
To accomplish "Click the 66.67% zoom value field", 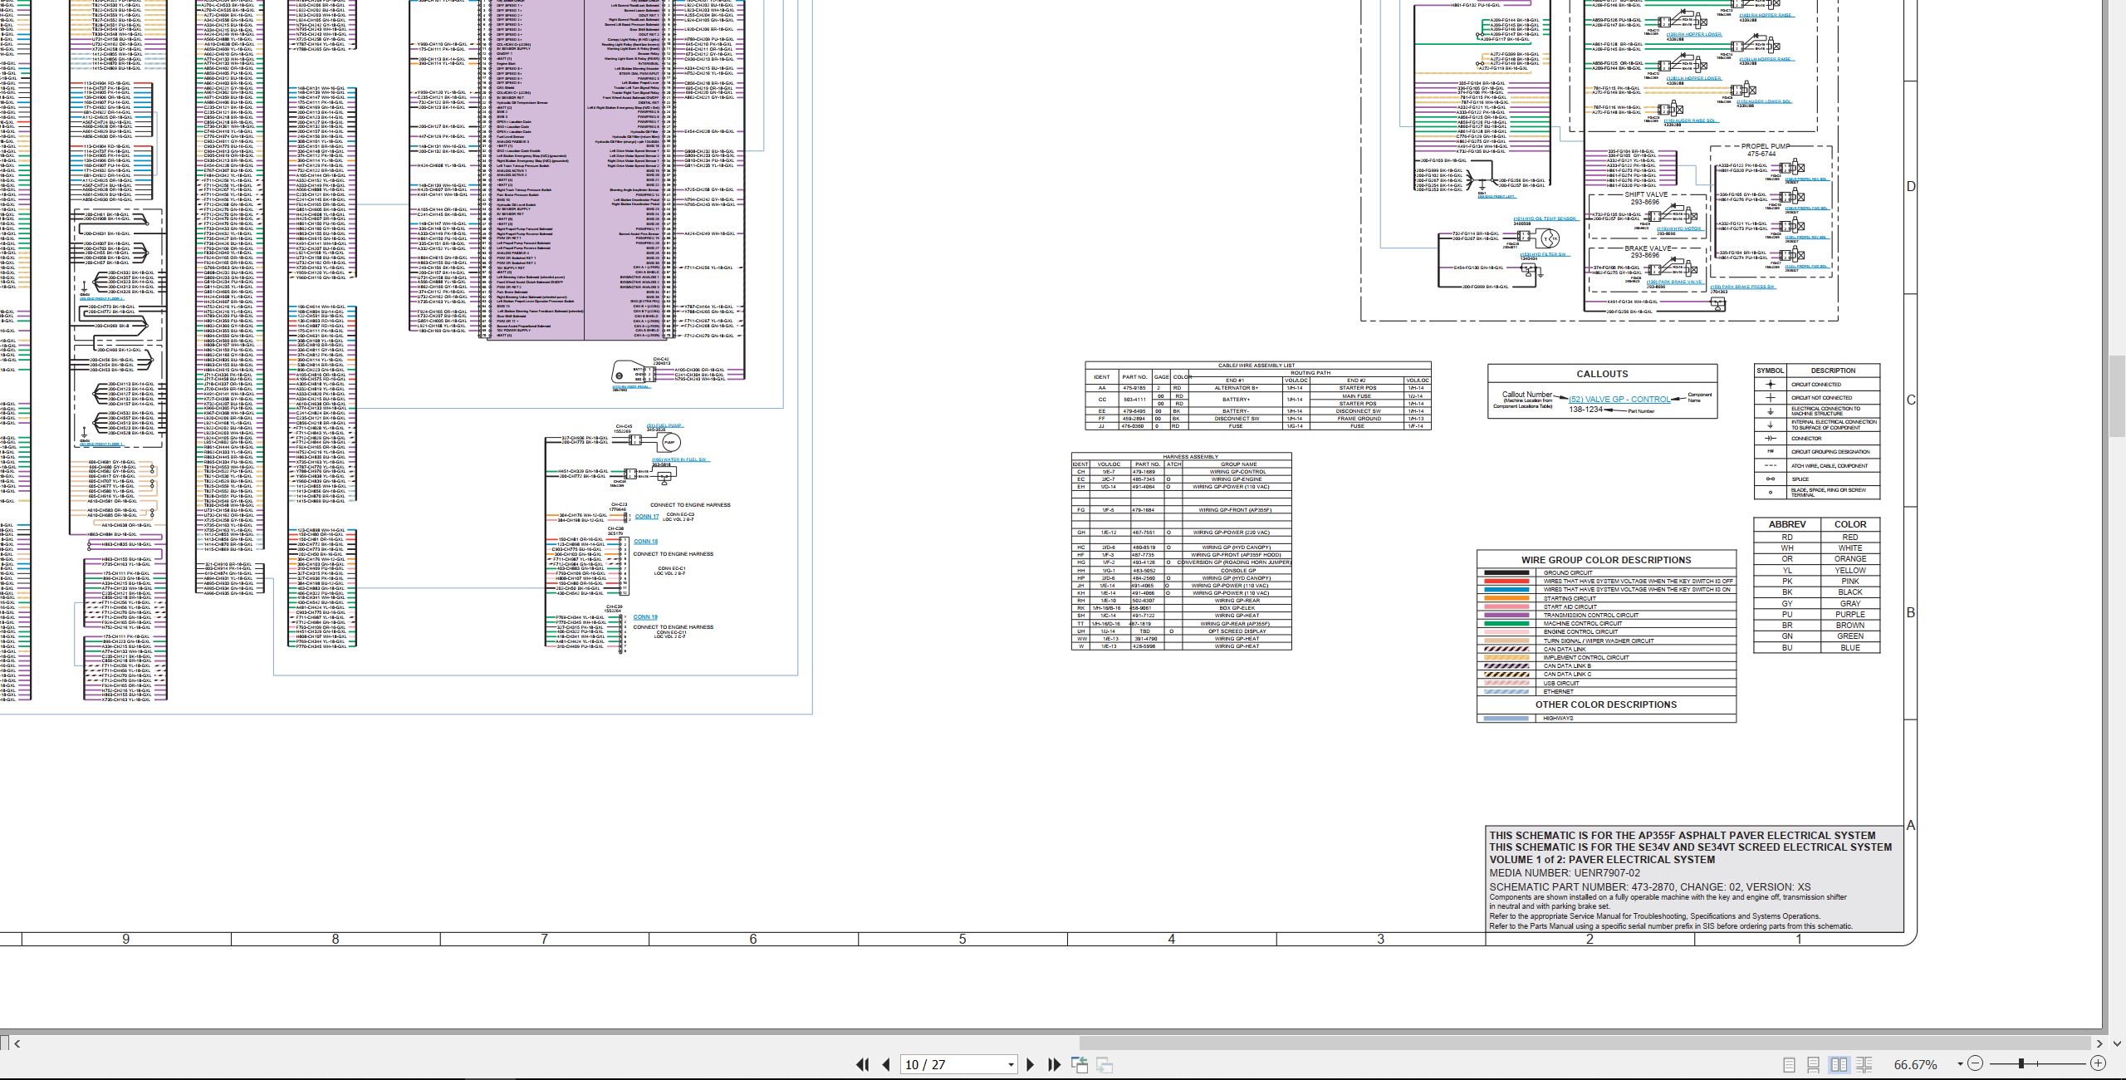I will pos(1915,1064).
